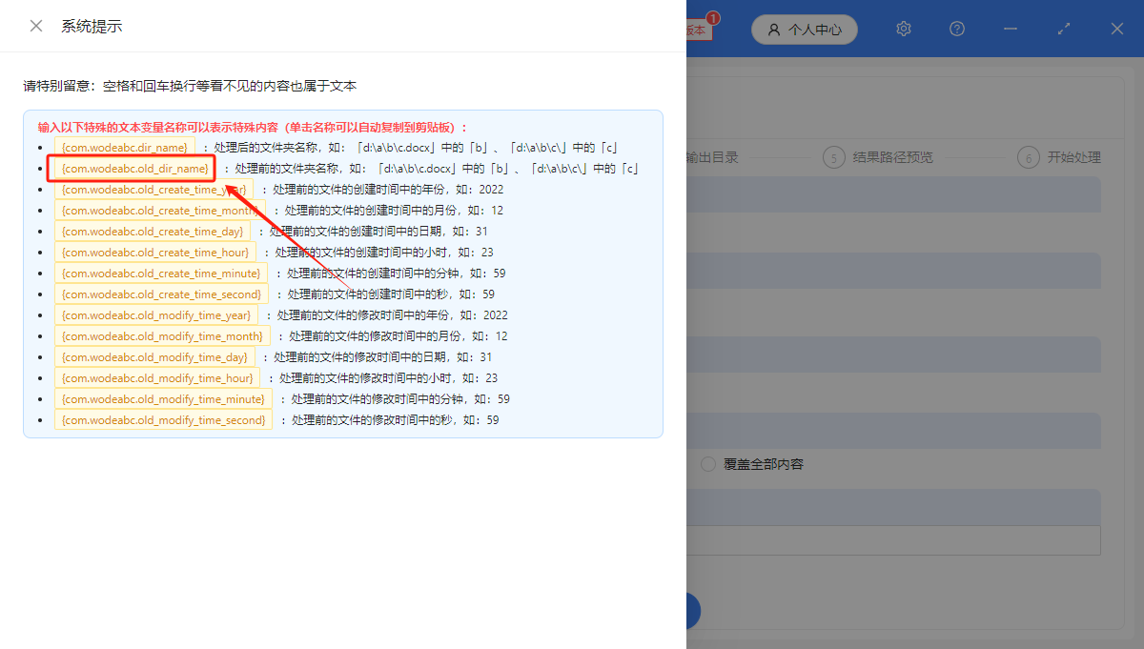This screenshot has height=649, width=1144.
Task: Open the help question mark icon
Action: (956, 29)
